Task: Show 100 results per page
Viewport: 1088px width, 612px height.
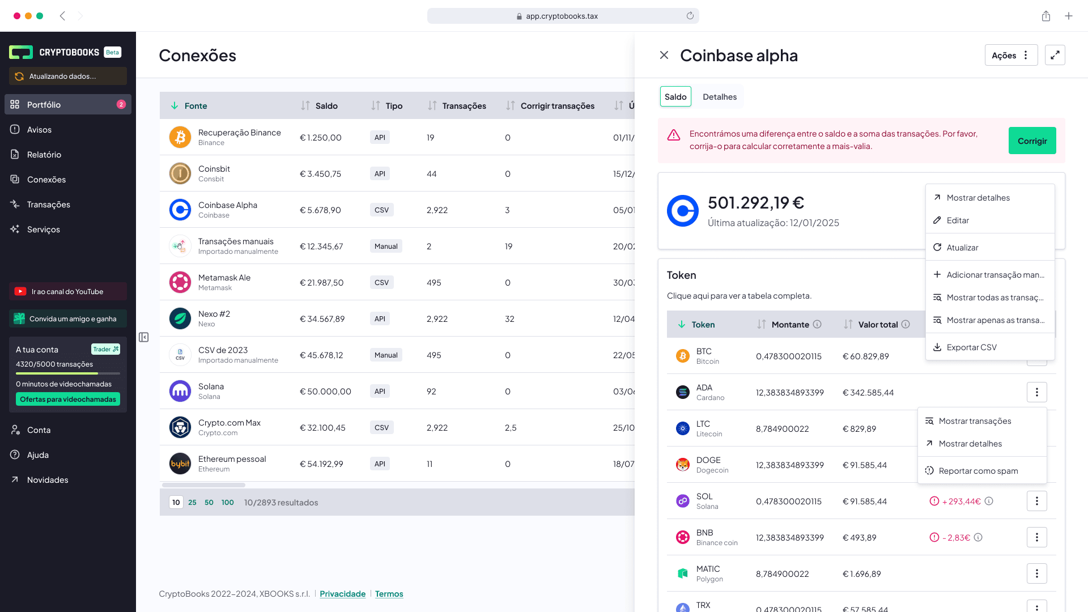Action: [227, 502]
